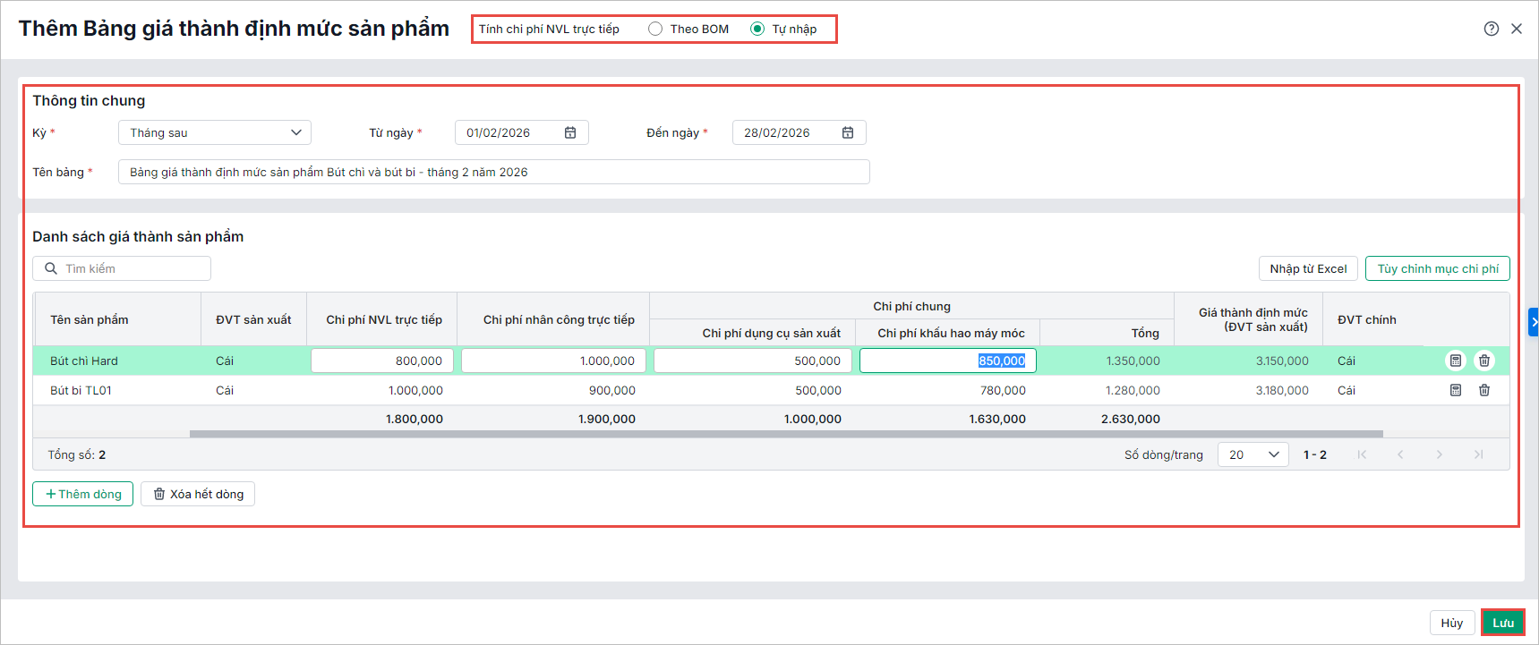Image resolution: width=1539 pixels, height=645 pixels.
Task: Expand the blue side panel arrow
Action: click(1534, 321)
